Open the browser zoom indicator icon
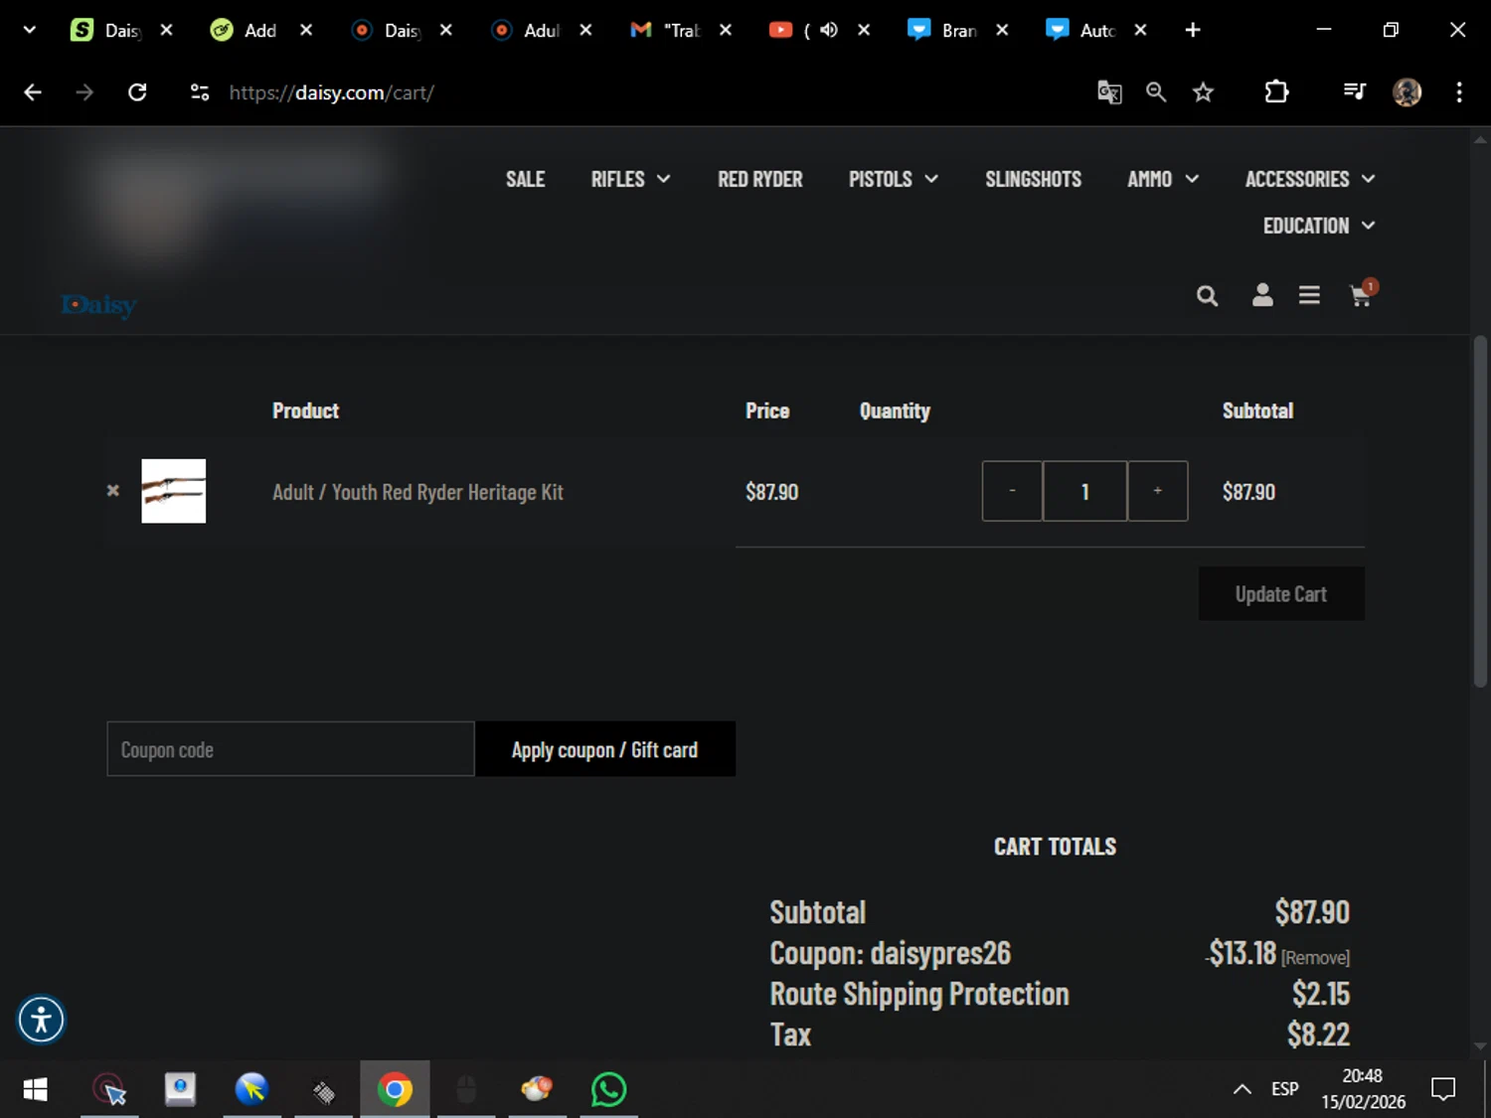Image resolution: width=1491 pixels, height=1118 pixels. [1156, 92]
